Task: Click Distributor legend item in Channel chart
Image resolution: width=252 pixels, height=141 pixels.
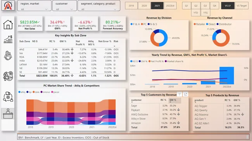Action: (224, 24)
